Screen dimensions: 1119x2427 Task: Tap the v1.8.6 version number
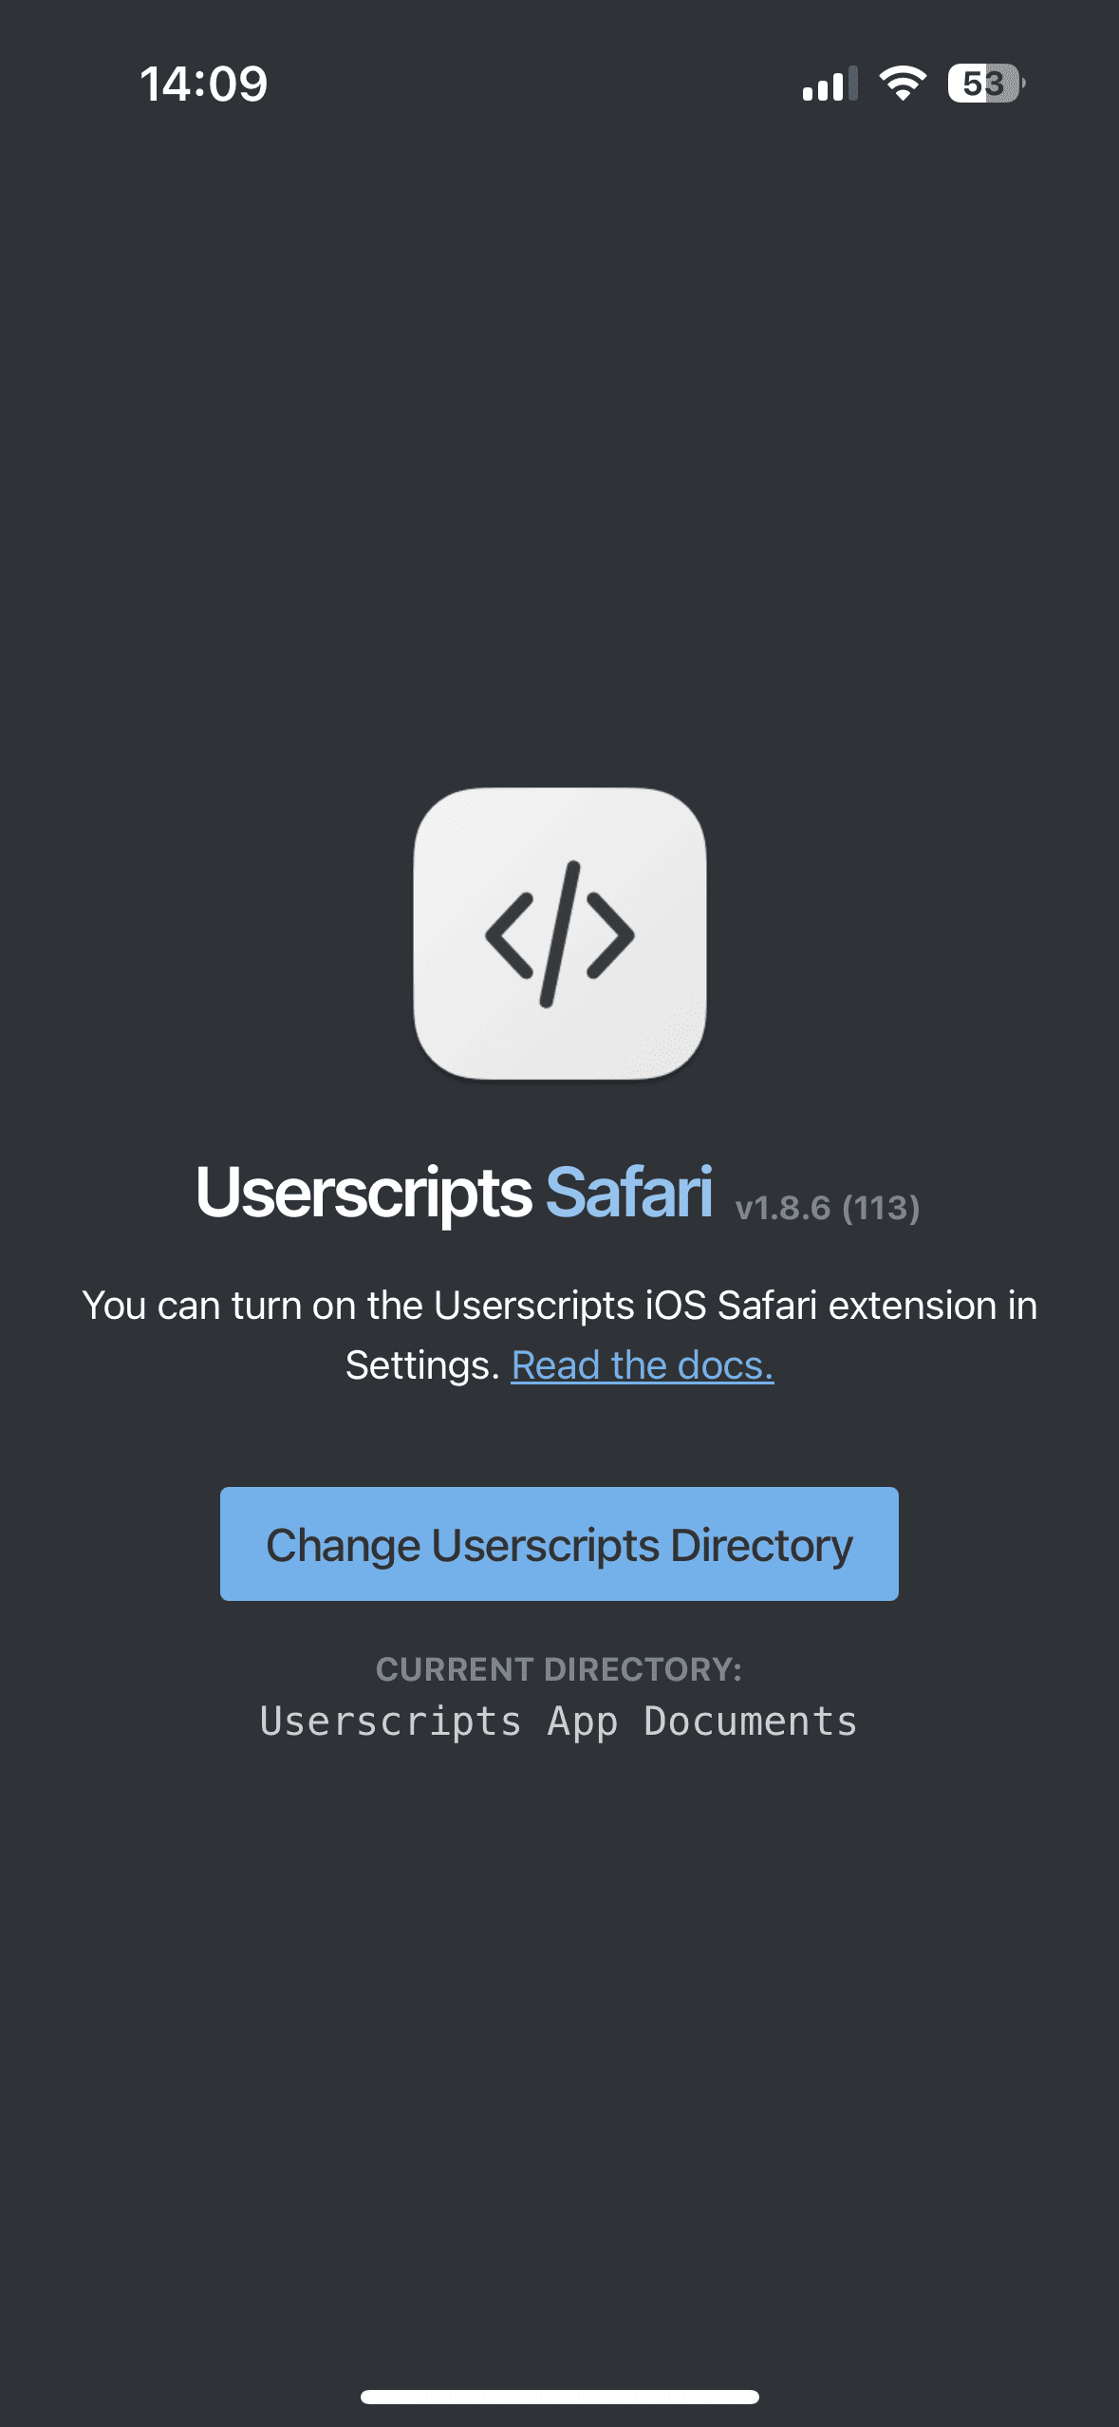783,1208
